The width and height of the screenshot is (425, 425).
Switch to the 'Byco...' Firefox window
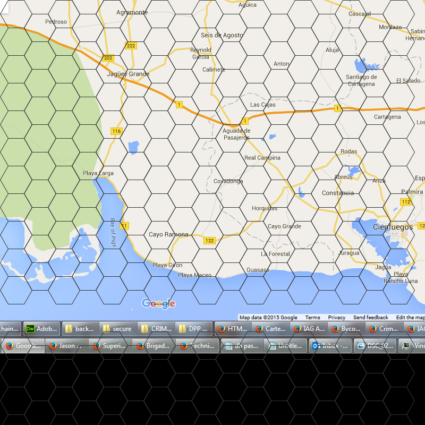tap(347, 329)
